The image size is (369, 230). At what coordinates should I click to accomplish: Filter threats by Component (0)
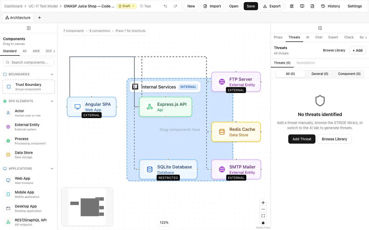click(x=349, y=74)
